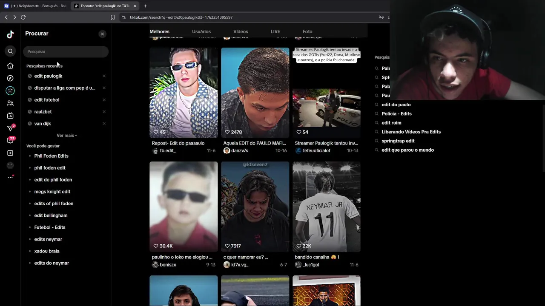This screenshot has width=545, height=306.
Task: Select suggestion 'Futebol - Edits'
Action: pos(50,227)
